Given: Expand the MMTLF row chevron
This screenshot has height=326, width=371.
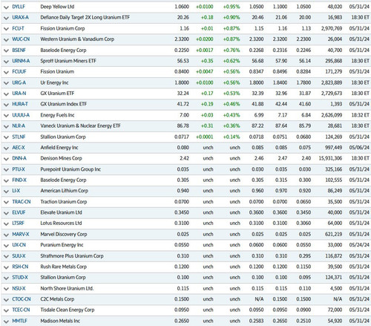Looking at the screenshot, I should [7, 322].
